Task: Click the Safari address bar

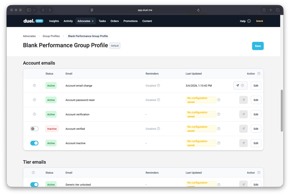Action: [145, 10]
